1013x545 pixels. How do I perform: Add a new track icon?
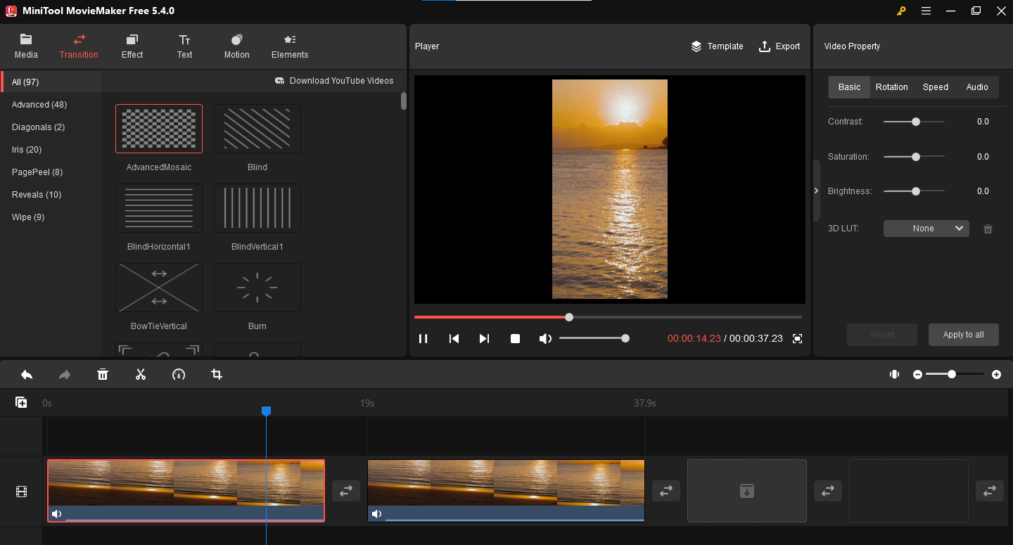[x=21, y=402]
